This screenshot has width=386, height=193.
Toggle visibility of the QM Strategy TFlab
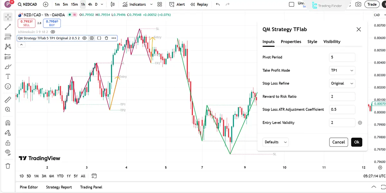(84, 38)
